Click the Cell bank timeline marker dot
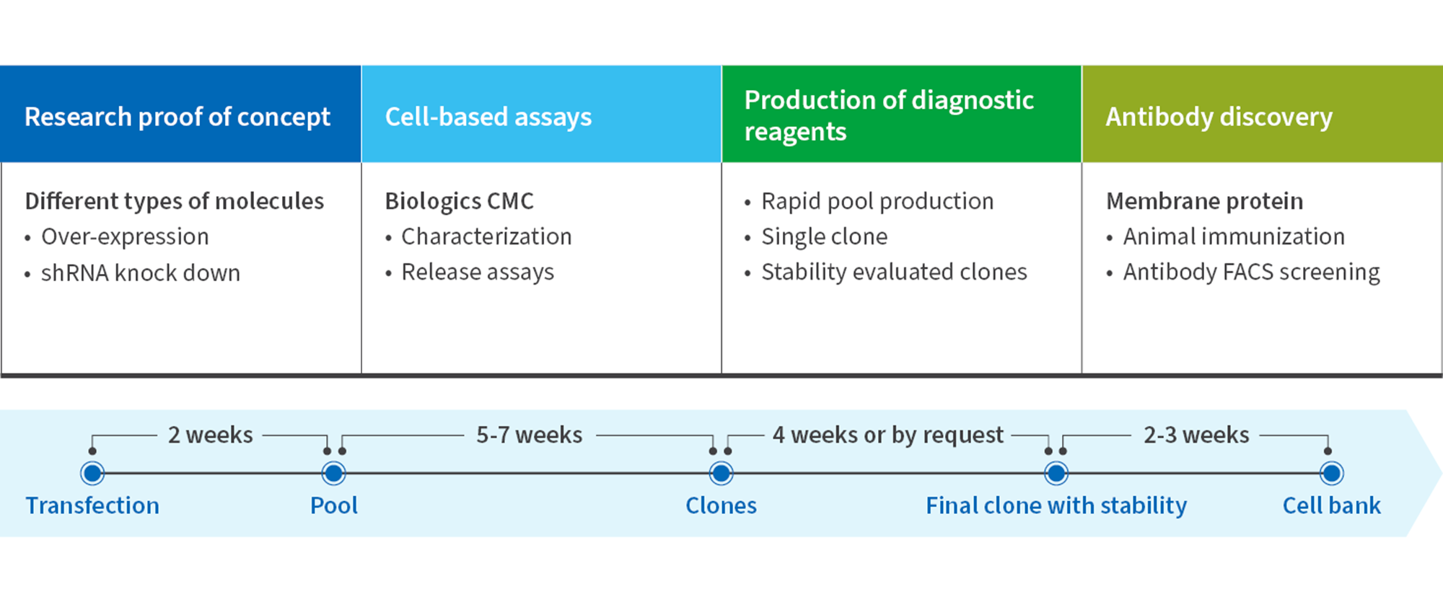Viewport: 1443px width, 602px height. click(x=1331, y=474)
